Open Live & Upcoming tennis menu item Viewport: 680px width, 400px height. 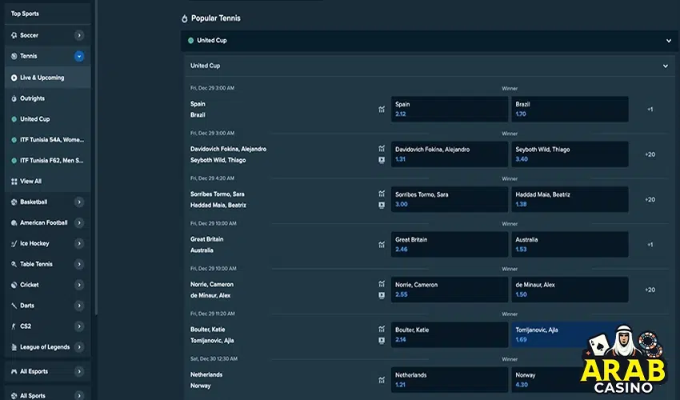pyautogui.click(x=48, y=78)
